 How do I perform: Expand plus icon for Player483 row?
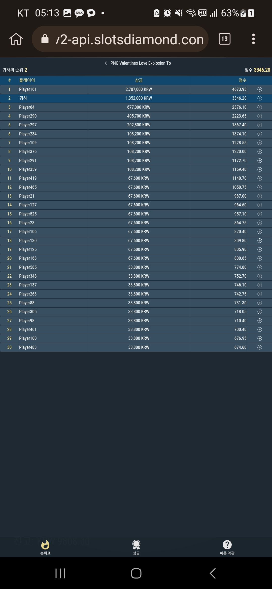click(260, 347)
